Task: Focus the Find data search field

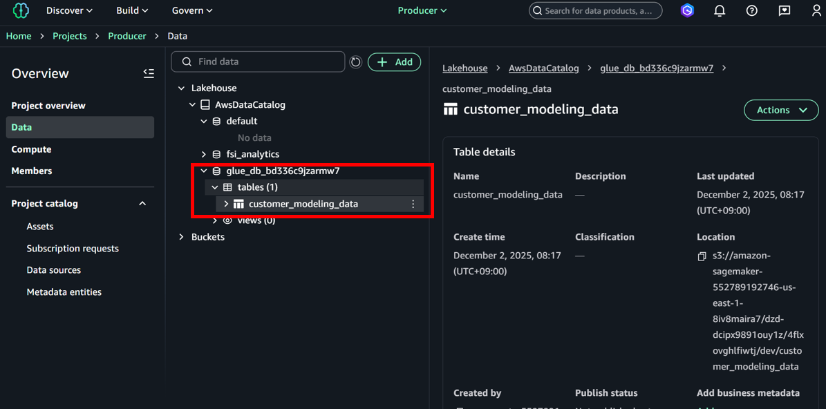Action: click(258, 61)
